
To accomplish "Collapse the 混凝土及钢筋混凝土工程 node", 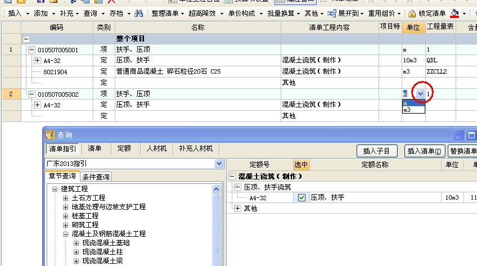I will point(65,234).
